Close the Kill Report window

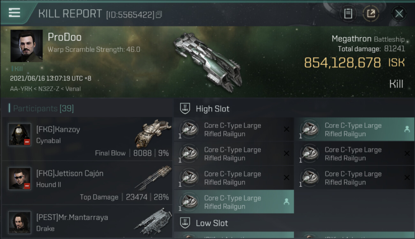(x=399, y=13)
